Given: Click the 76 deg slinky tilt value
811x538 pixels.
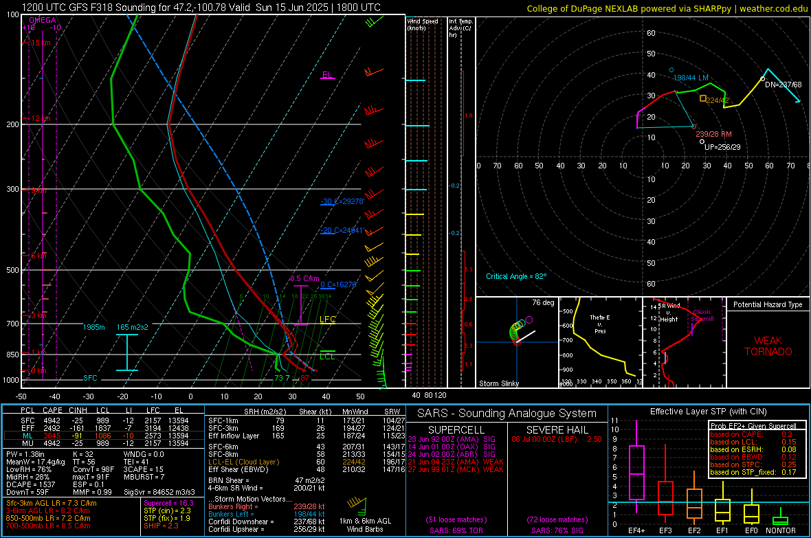Looking at the screenshot, I should pos(543,302).
